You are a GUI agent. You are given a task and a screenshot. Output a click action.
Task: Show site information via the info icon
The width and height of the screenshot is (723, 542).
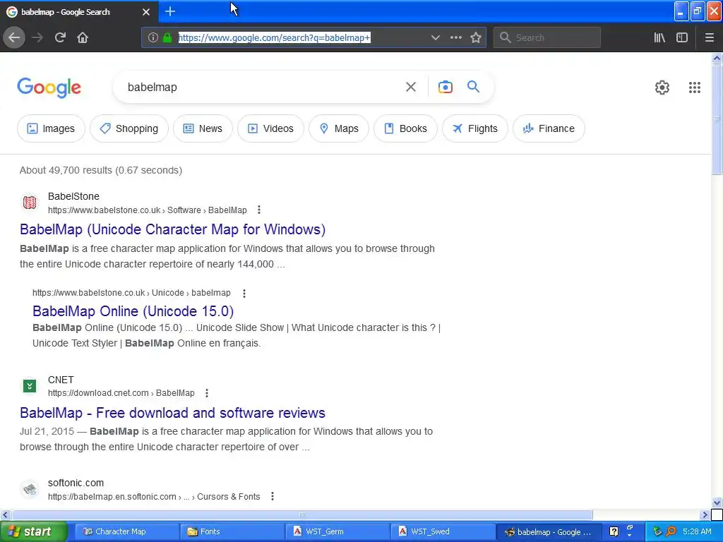click(x=153, y=37)
